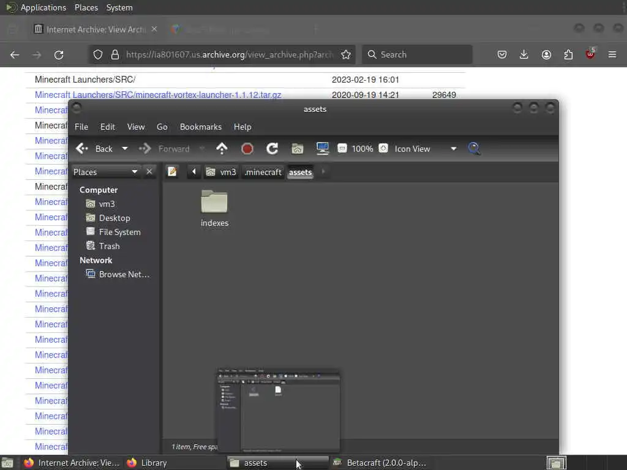The height and width of the screenshot is (470, 627).
Task: Zoom out with the minus icon
Action: [x=342, y=148]
